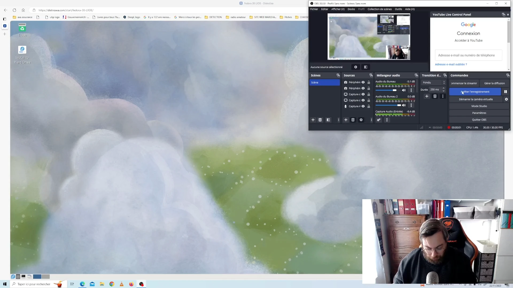Open source properties gear in Sources panel

point(361,120)
